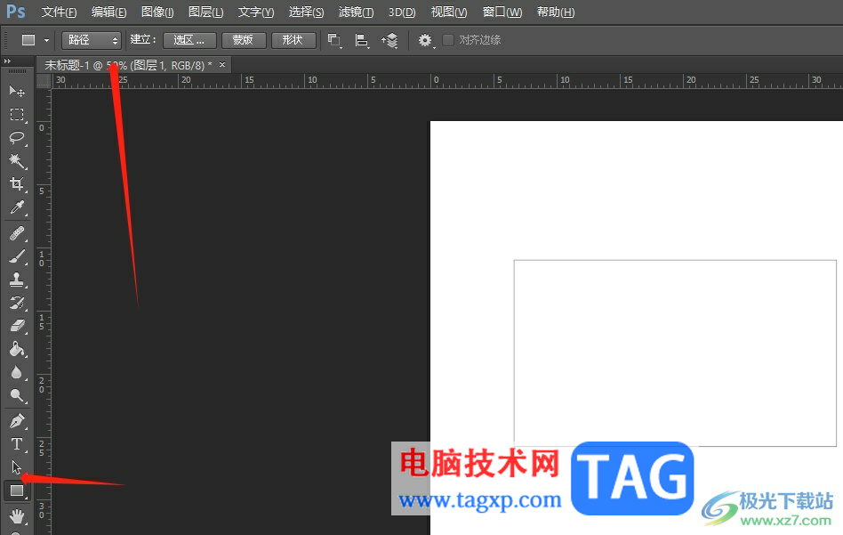
Task: Select the Brush tool
Action: (17, 256)
